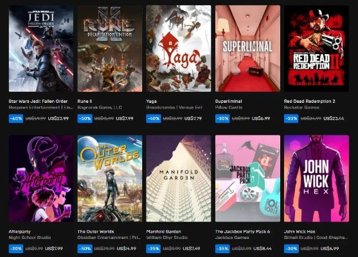Select the Rune II Decapitation Edition cover art

coord(110,49)
